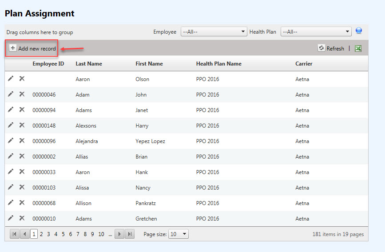The height and width of the screenshot is (252, 385).
Task: Edit record for employee 00000094
Action: pos(11,109)
